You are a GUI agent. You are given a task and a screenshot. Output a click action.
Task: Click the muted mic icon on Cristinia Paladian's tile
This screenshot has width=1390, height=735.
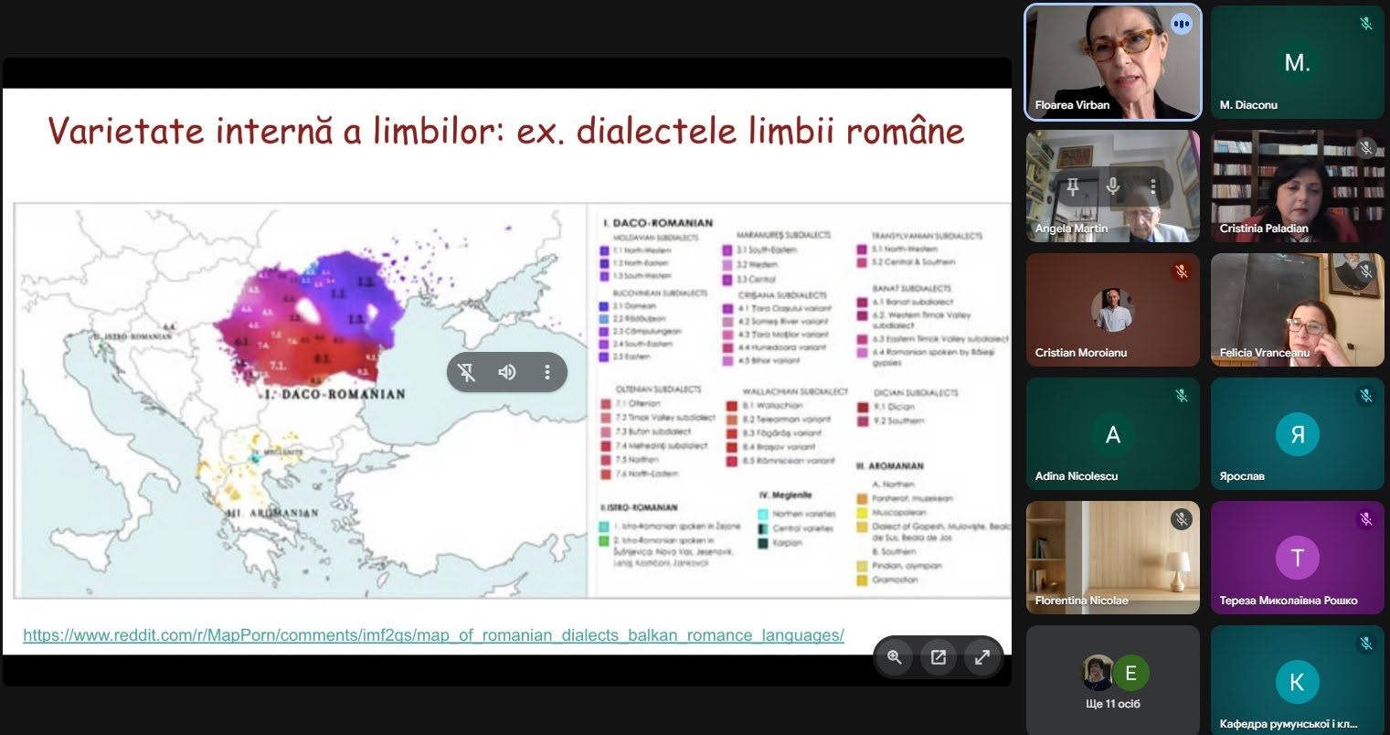pyautogui.click(x=1366, y=148)
